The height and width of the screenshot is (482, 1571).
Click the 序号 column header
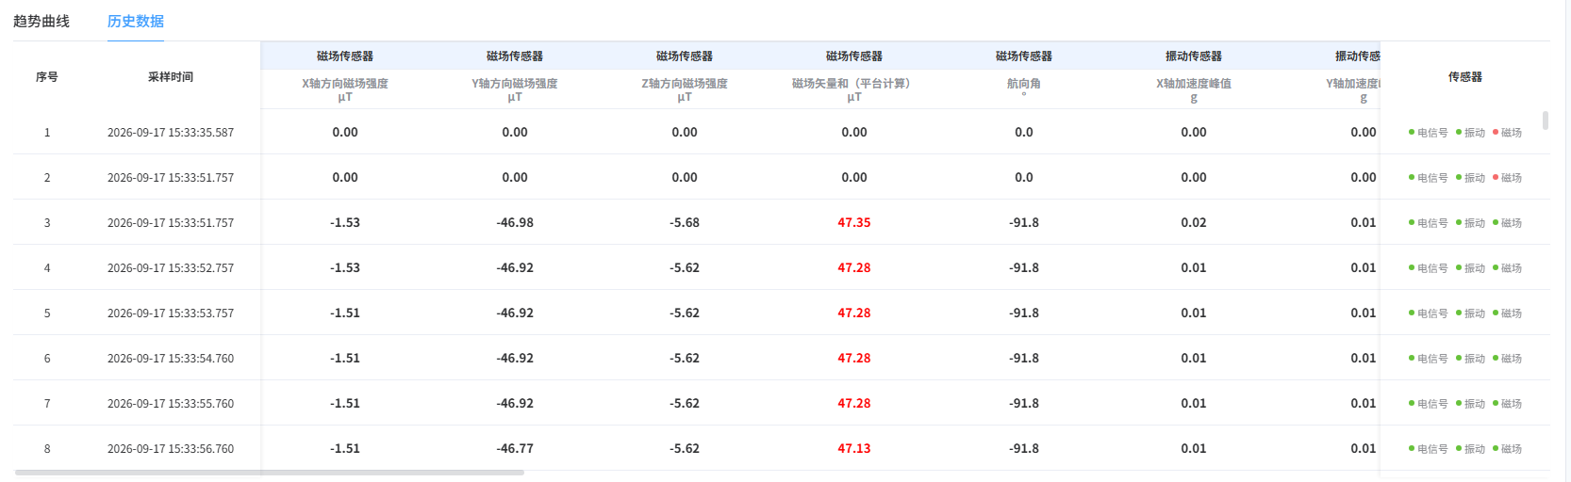point(47,77)
